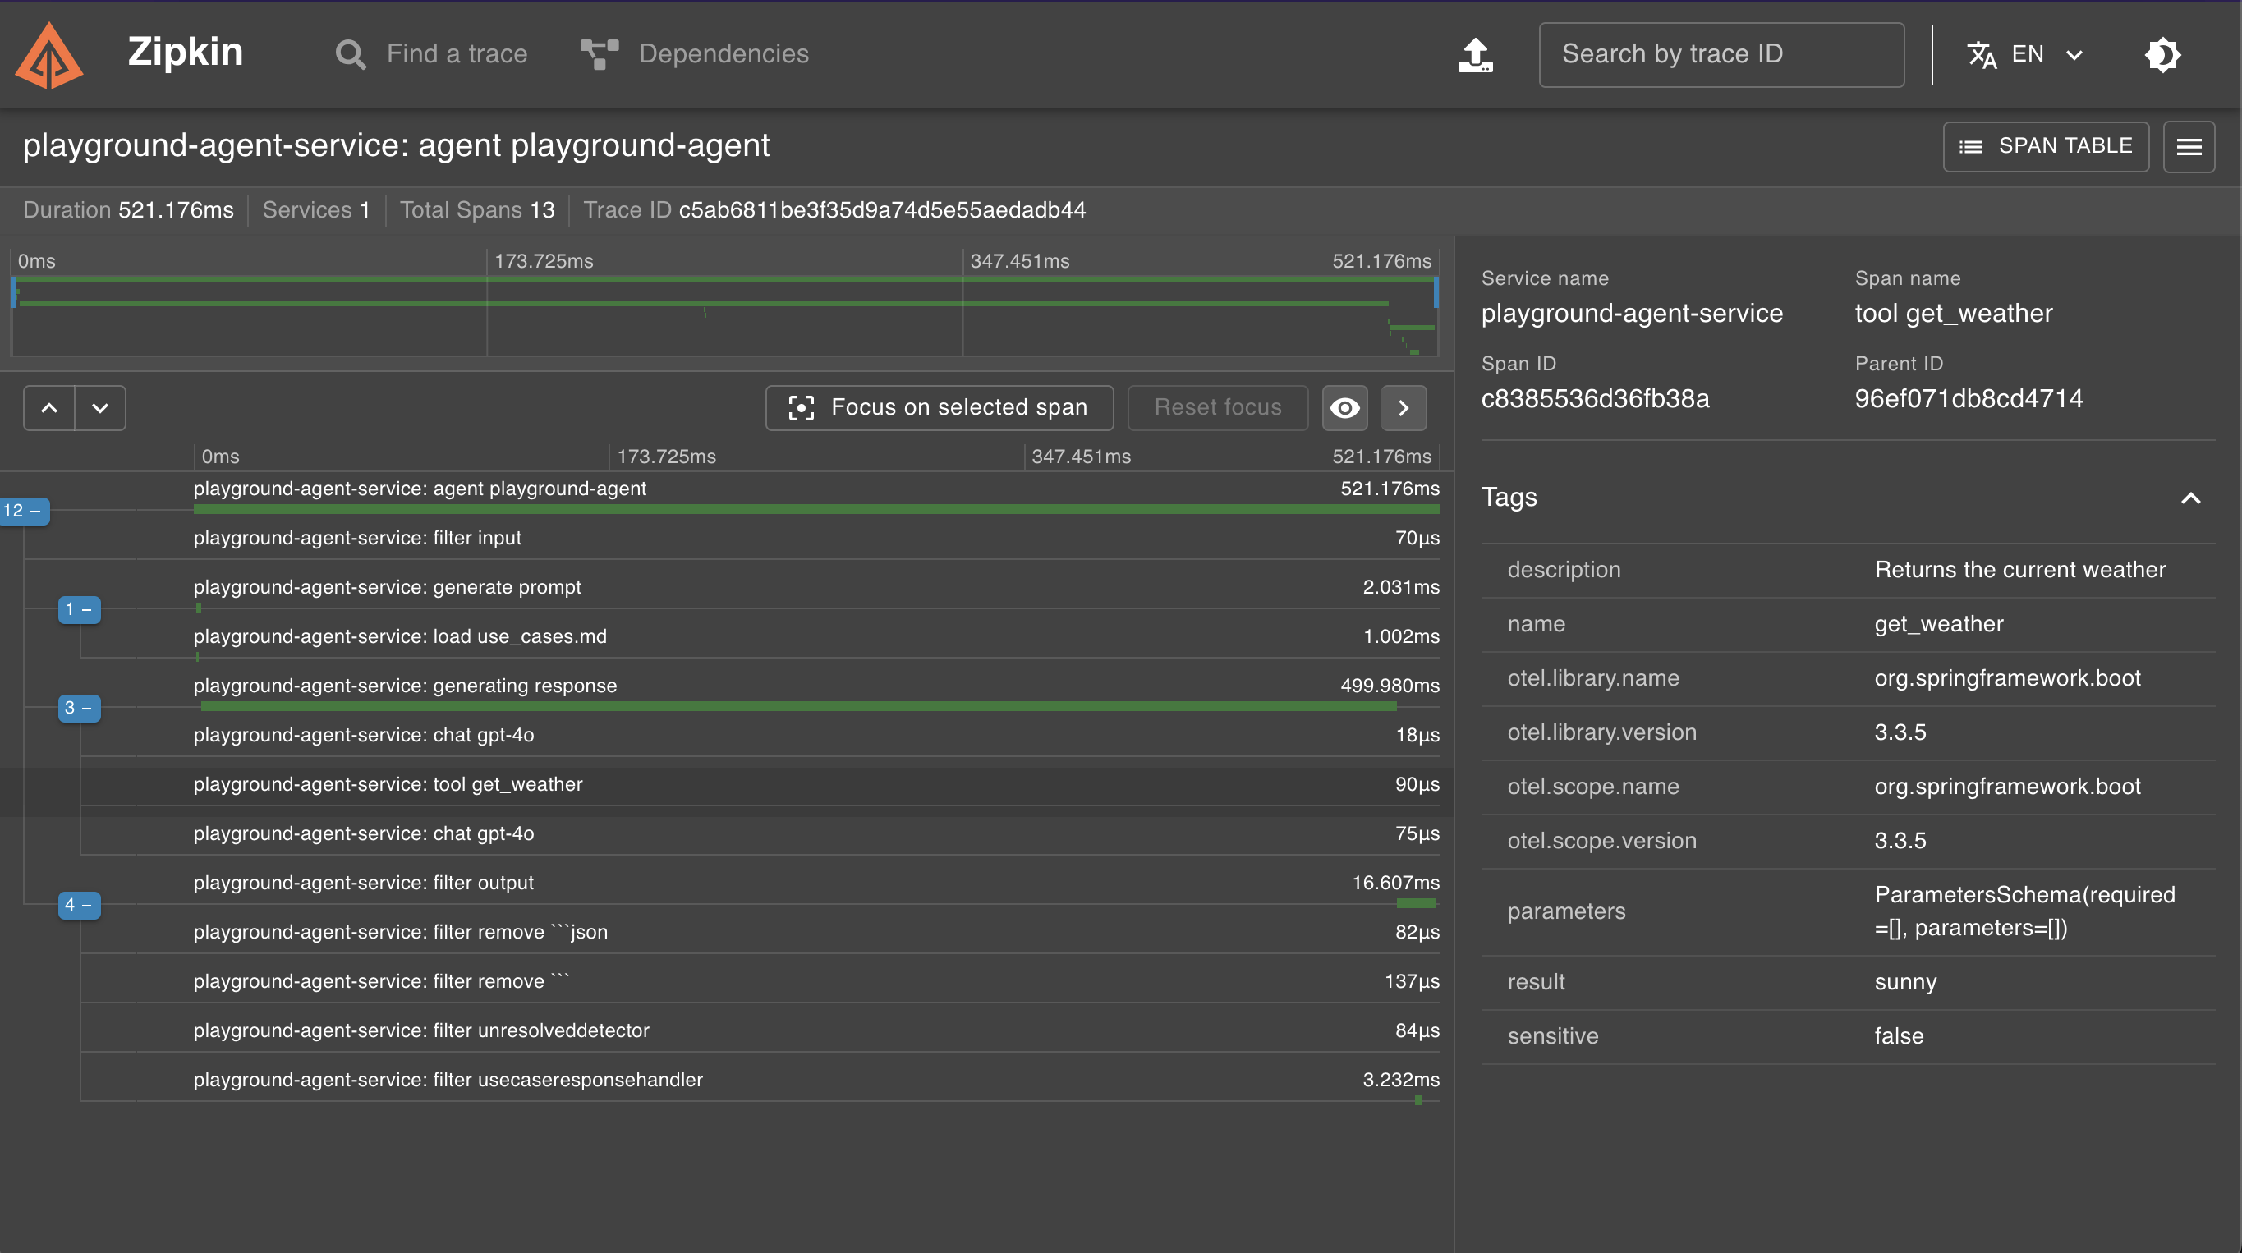Select next span with down chevron
This screenshot has width=2242, height=1253.
tap(100, 408)
